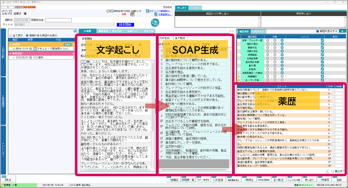
Task: Collapse the 併用薬 section
Action: pyautogui.click(x=10, y=45)
